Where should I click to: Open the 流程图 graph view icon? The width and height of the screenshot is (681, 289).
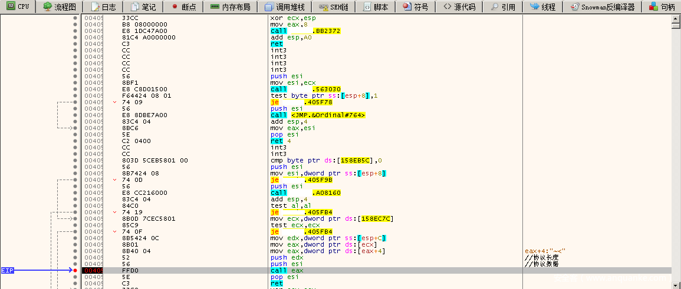[48, 7]
